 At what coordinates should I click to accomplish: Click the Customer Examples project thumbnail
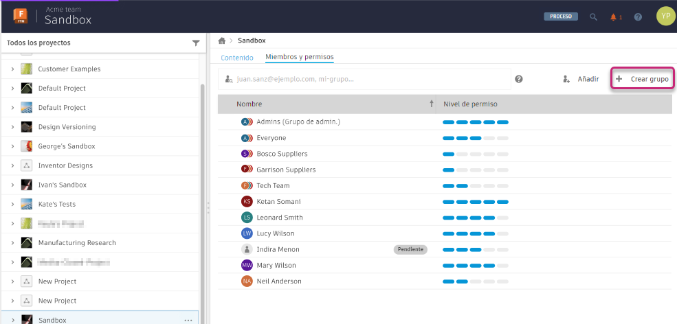click(x=27, y=69)
